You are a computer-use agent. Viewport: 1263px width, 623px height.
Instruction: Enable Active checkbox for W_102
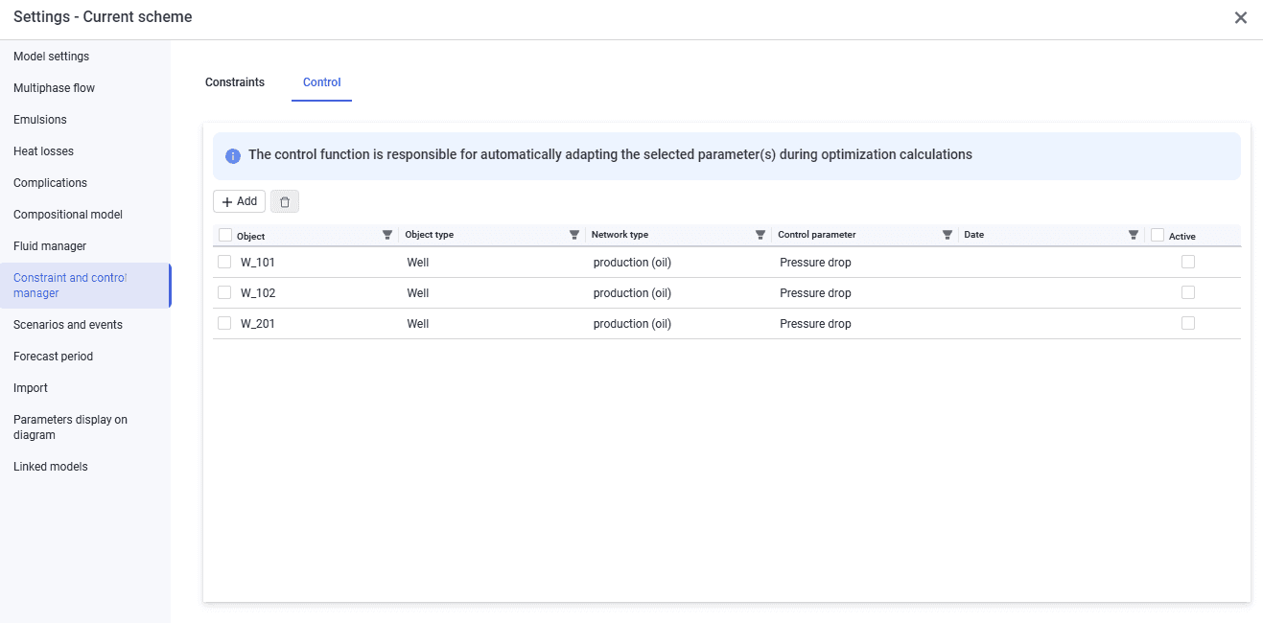tap(1188, 292)
